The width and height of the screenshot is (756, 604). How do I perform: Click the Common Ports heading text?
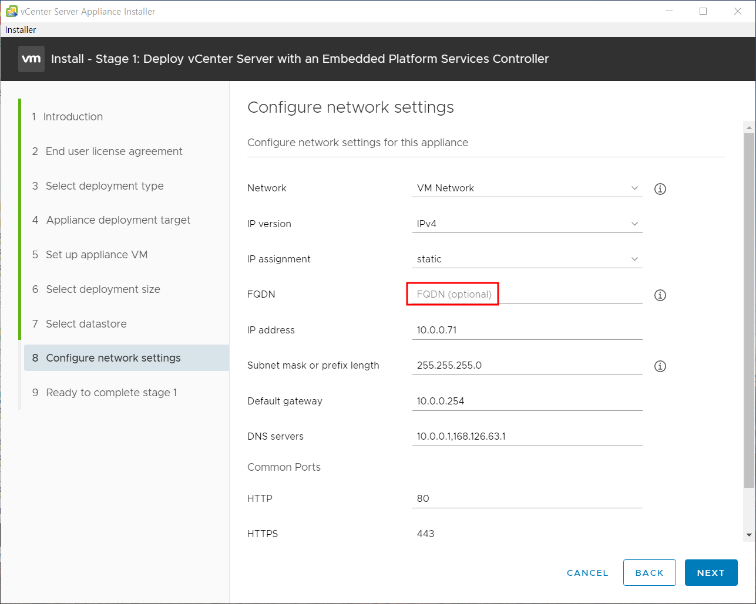click(x=284, y=467)
